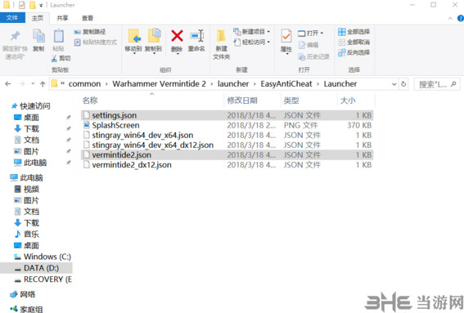
Task: Switch to the View ribbon tab
Action: 88,18
